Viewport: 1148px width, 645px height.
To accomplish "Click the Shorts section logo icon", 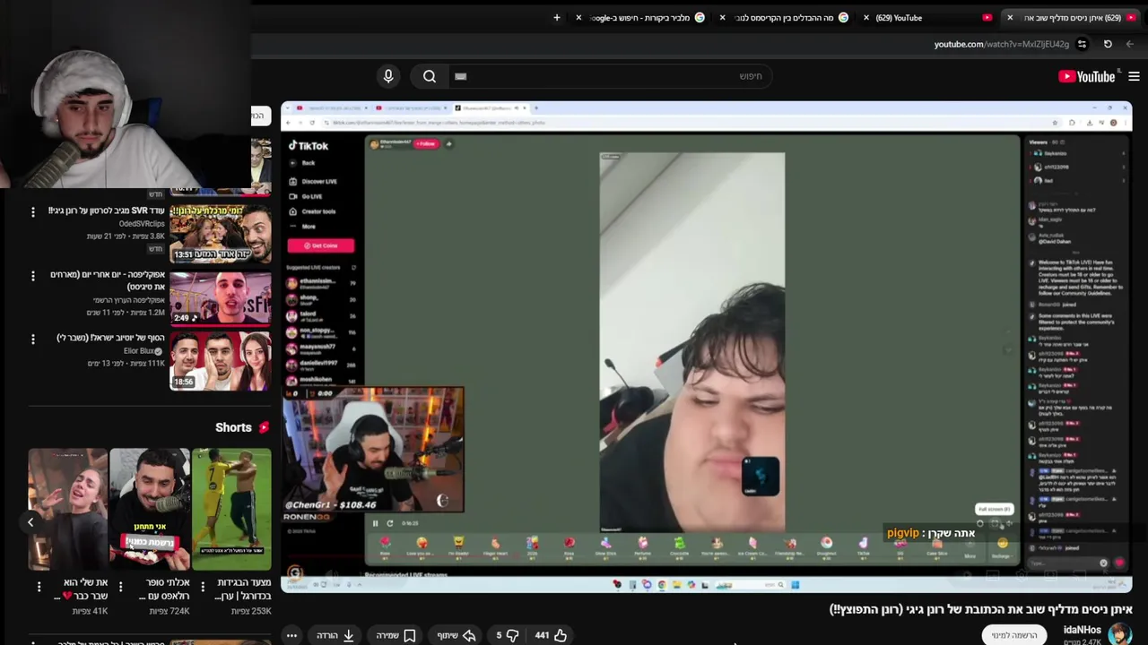I will tap(264, 427).
